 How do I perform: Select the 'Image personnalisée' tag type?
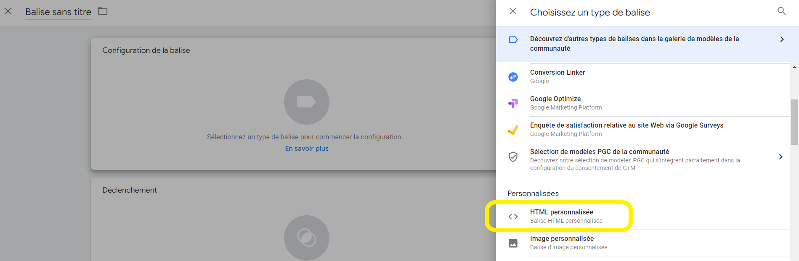point(562,239)
